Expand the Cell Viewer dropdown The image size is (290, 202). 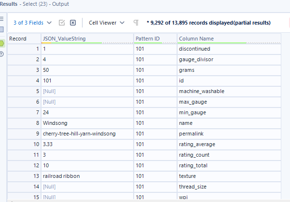pos(106,23)
